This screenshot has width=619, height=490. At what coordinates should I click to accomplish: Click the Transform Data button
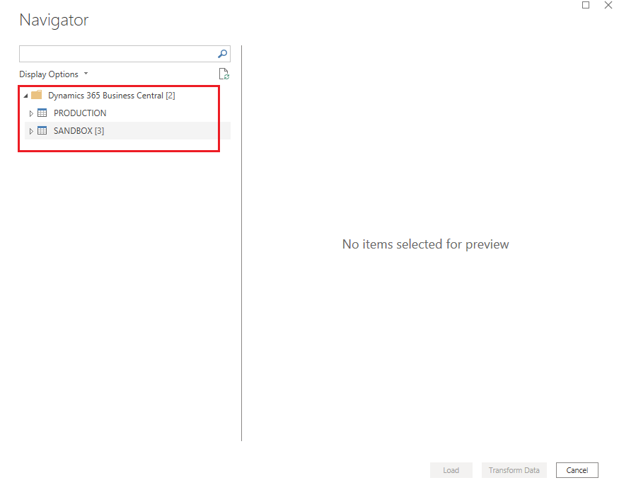click(514, 470)
